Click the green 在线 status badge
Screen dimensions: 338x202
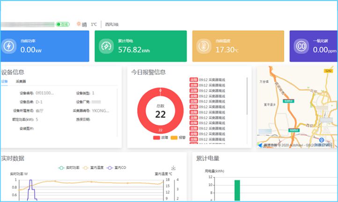(63, 24)
